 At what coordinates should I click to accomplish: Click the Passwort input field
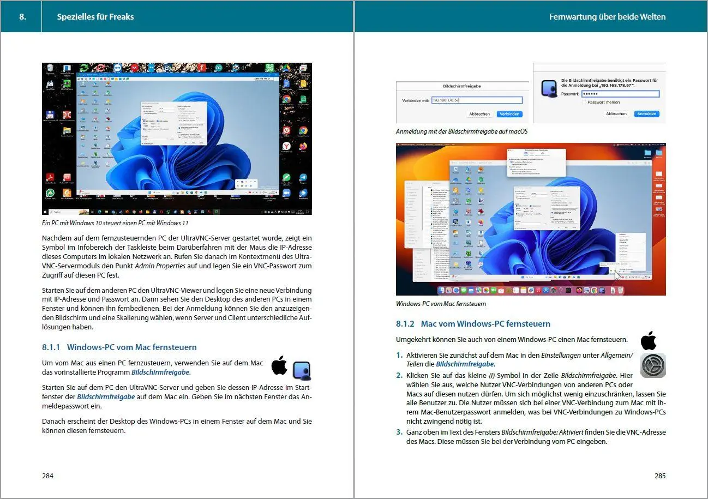620,94
